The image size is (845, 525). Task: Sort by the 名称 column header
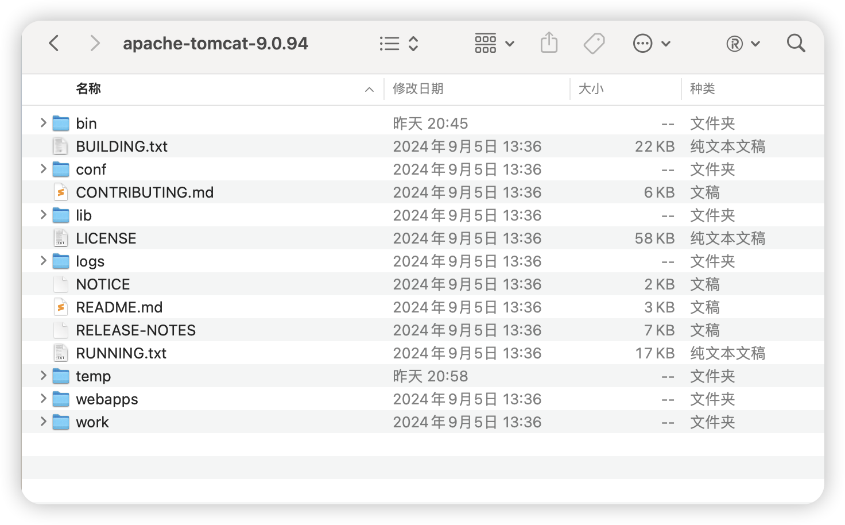[88, 88]
